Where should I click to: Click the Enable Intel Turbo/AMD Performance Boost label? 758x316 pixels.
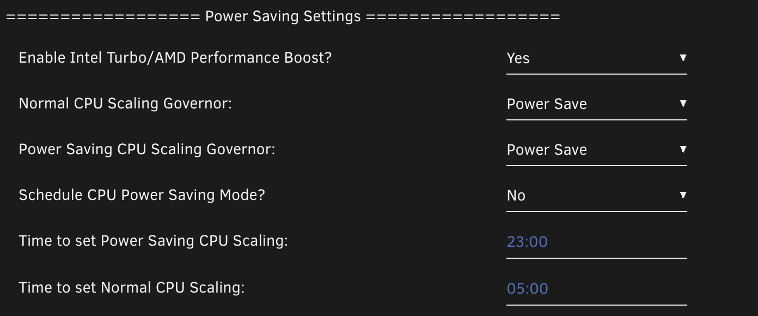pyautogui.click(x=175, y=58)
